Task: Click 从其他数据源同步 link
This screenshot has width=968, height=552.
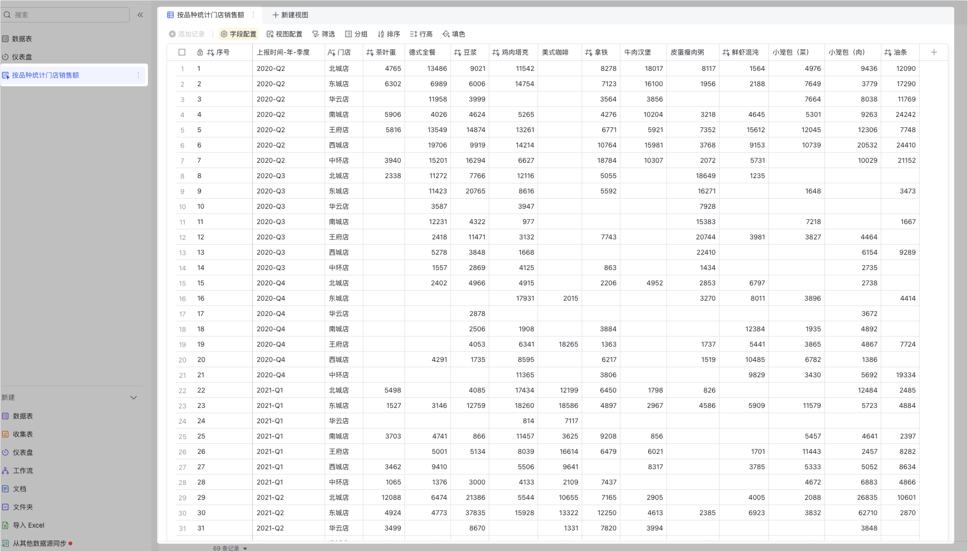Action: point(39,543)
